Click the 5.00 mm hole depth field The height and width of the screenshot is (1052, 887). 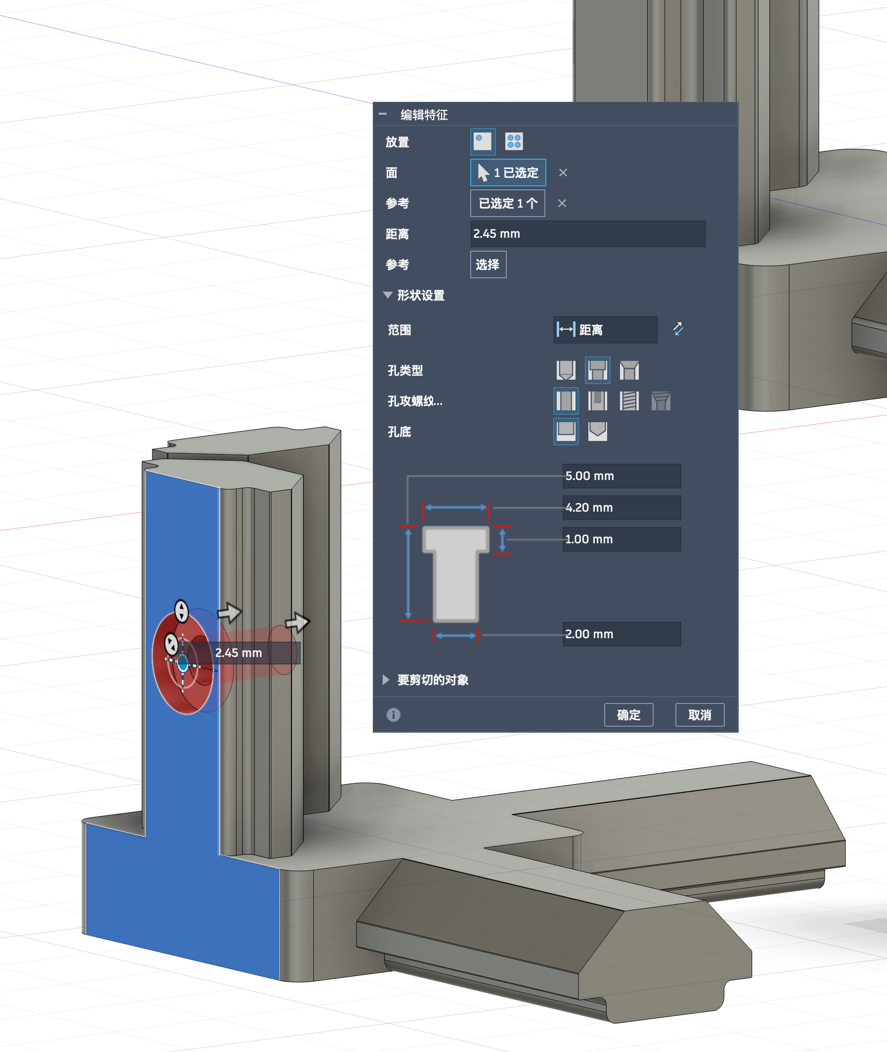[621, 476]
